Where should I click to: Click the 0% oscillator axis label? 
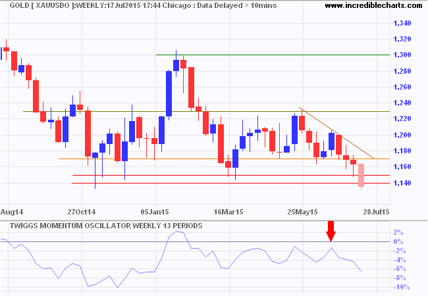pyautogui.click(x=398, y=242)
